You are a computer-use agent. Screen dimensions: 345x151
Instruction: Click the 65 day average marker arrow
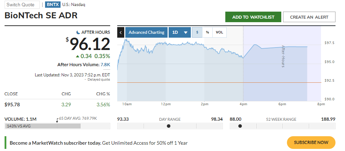57,120
